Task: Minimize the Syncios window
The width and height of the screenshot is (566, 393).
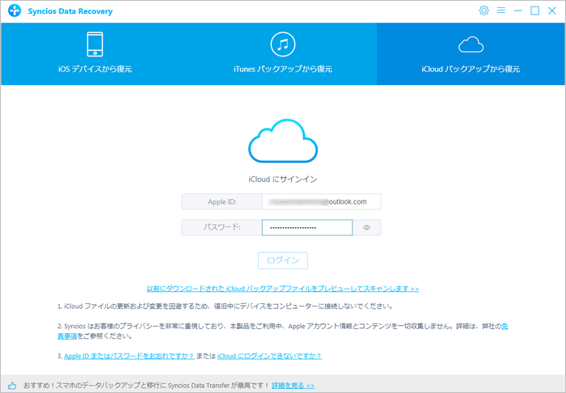Action: 518,11
